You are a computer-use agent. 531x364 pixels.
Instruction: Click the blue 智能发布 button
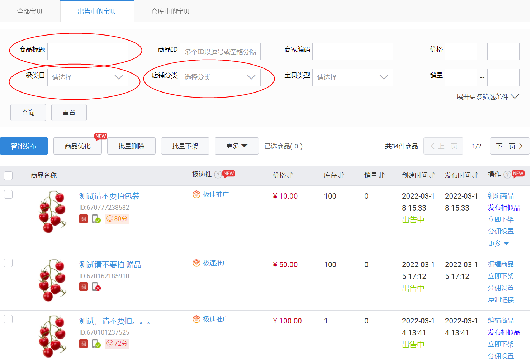pos(24,146)
